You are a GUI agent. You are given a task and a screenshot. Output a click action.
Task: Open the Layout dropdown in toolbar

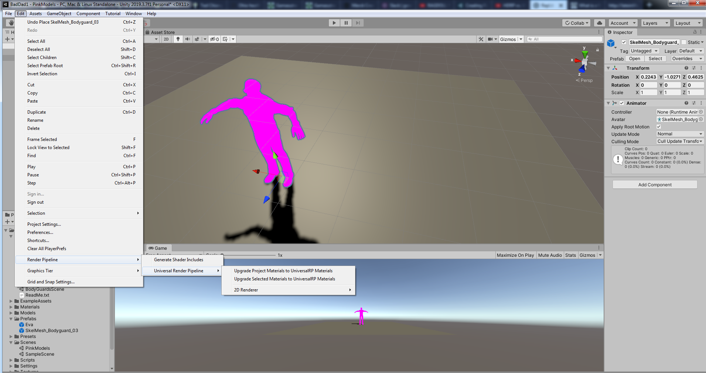click(688, 23)
